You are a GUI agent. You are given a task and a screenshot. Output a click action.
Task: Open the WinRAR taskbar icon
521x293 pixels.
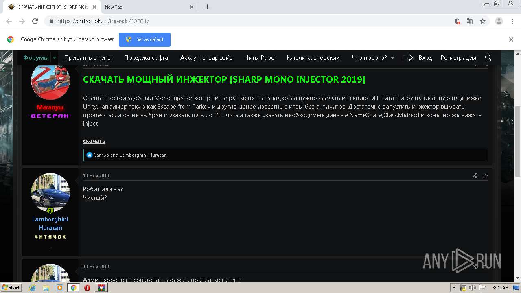point(101,288)
